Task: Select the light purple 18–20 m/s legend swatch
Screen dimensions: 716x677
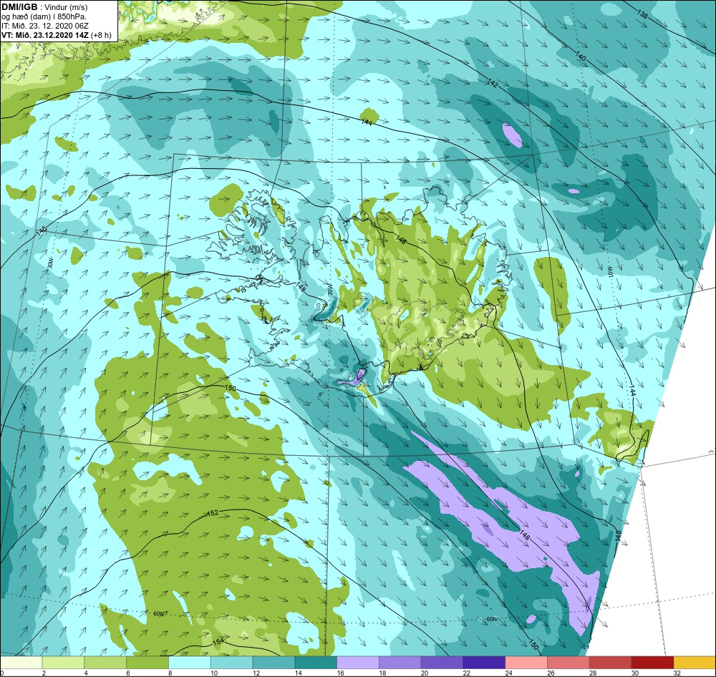Action: 400,663
